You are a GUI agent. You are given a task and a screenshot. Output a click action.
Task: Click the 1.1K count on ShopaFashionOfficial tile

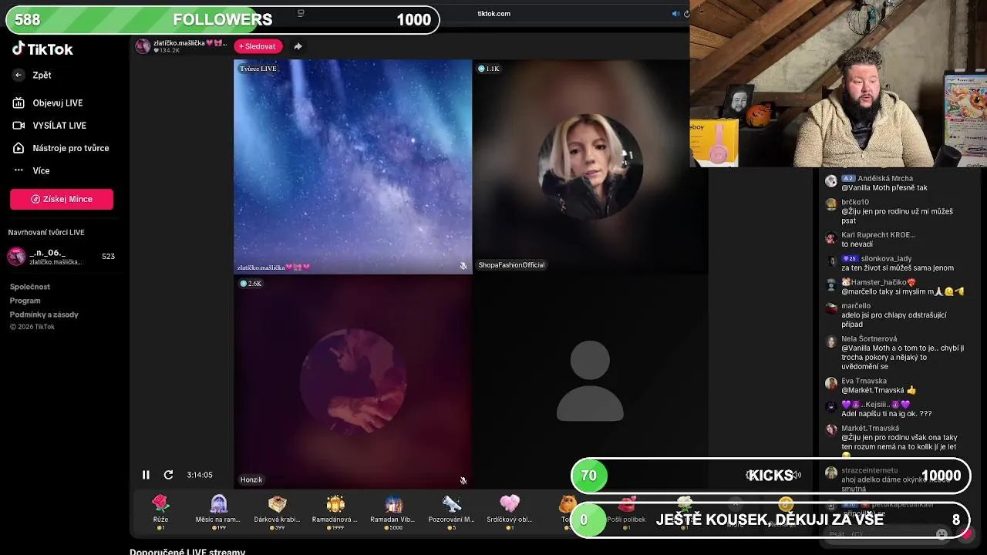[x=489, y=69]
